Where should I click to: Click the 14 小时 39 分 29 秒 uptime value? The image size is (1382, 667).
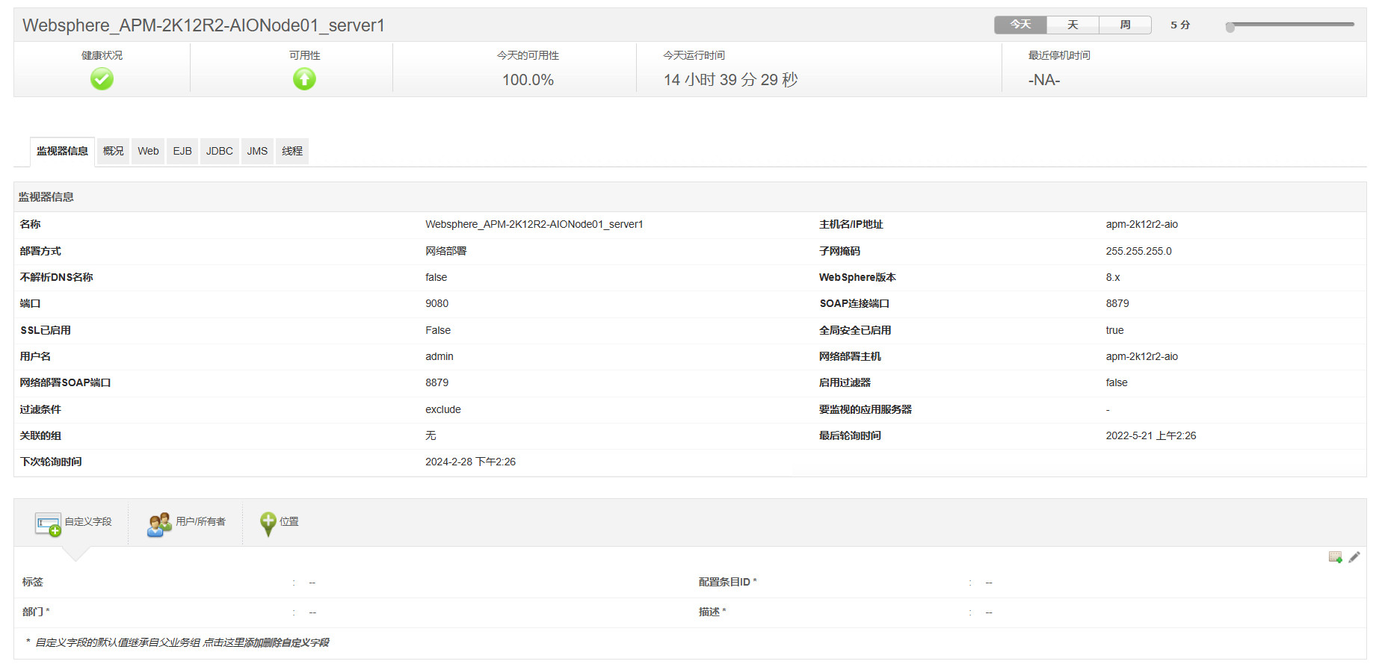730,80
